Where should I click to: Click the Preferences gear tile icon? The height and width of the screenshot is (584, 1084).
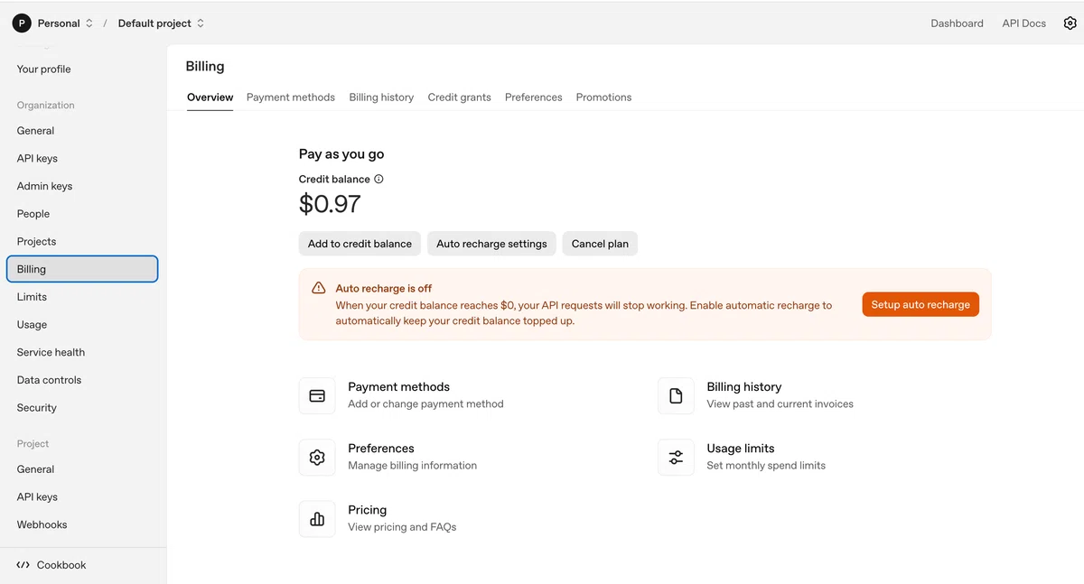click(317, 458)
